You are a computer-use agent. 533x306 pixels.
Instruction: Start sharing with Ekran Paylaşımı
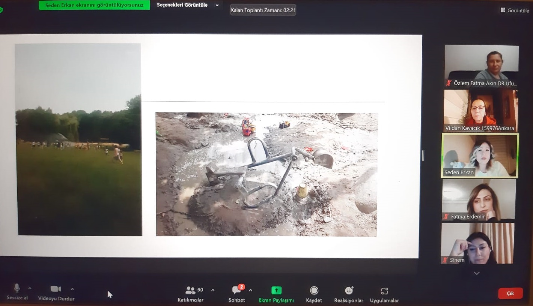[276, 294]
